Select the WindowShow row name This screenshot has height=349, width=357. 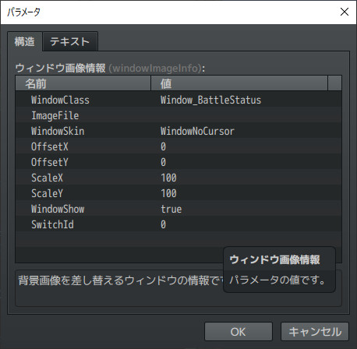tap(58, 209)
